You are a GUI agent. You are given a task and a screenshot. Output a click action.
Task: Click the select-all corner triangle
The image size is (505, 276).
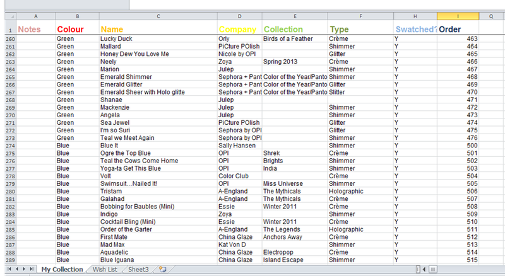(11, 16)
